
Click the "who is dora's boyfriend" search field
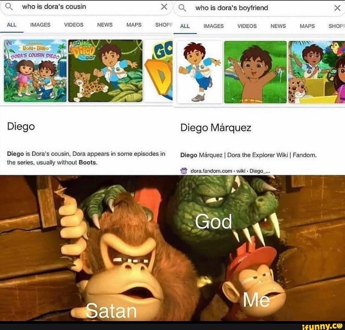[260, 8]
